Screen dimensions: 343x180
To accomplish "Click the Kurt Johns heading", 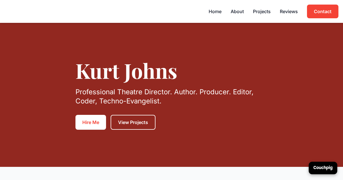I will point(126,71).
